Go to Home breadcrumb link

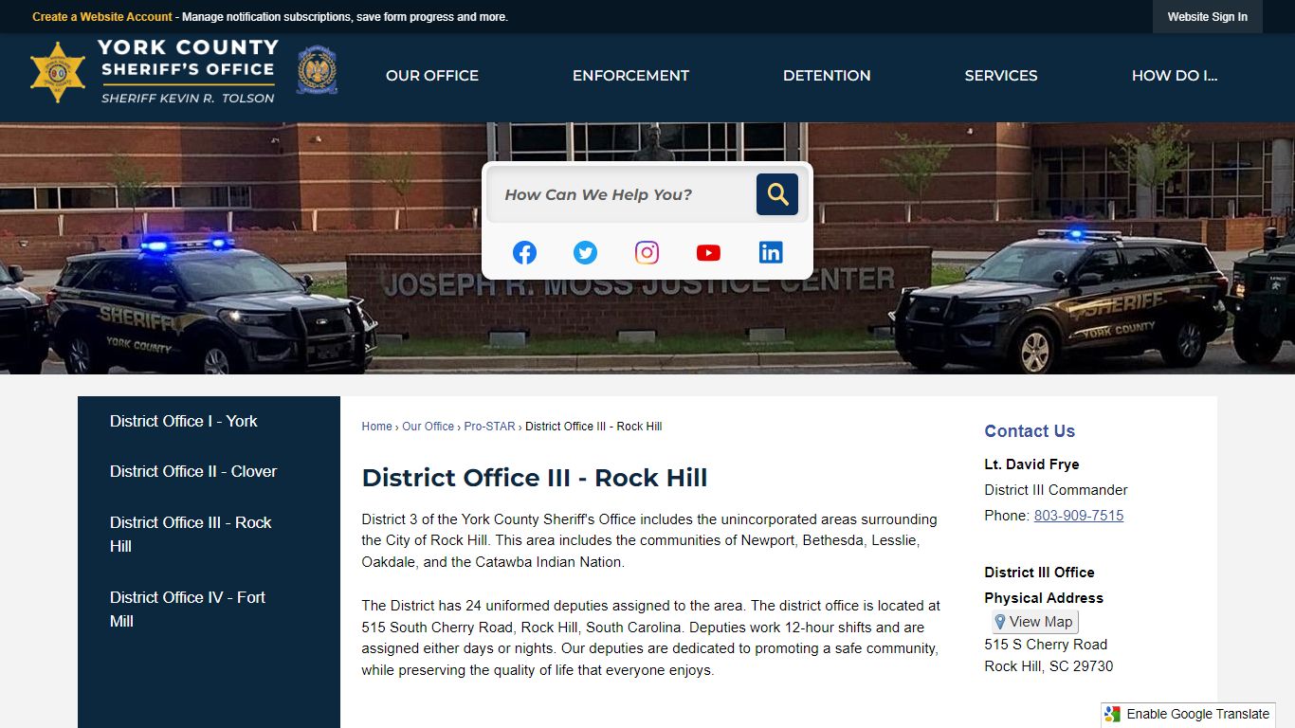coord(376,427)
